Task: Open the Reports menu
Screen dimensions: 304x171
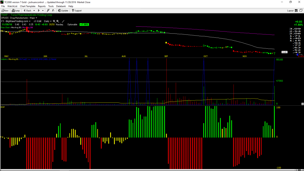Action: [42, 6]
